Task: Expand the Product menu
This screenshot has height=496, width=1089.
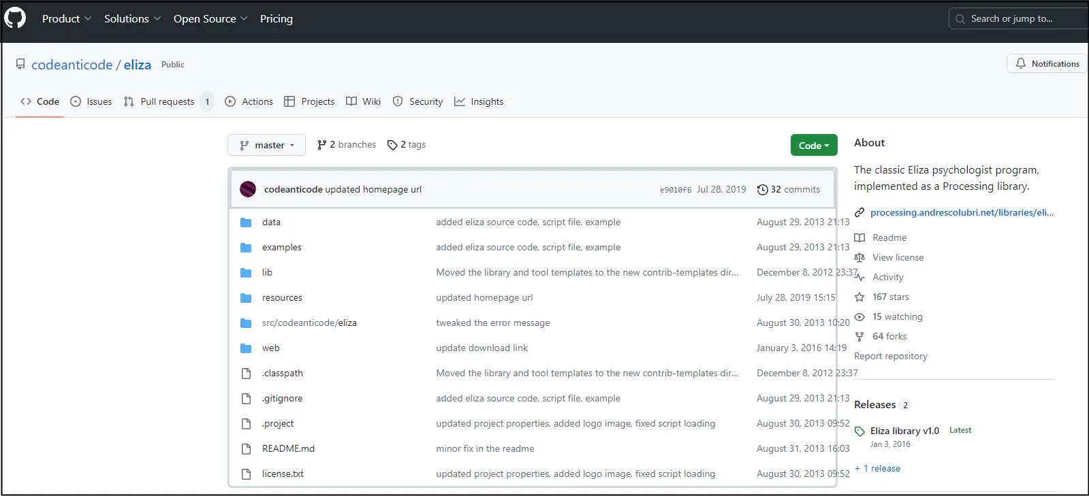Action: click(66, 19)
